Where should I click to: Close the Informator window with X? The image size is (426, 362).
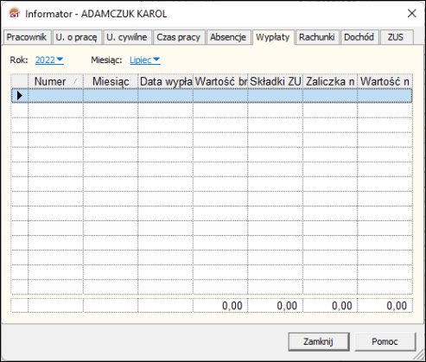tap(412, 13)
